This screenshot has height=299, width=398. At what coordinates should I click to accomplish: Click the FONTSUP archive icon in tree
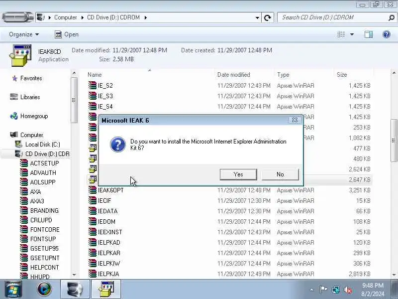tap(24, 239)
